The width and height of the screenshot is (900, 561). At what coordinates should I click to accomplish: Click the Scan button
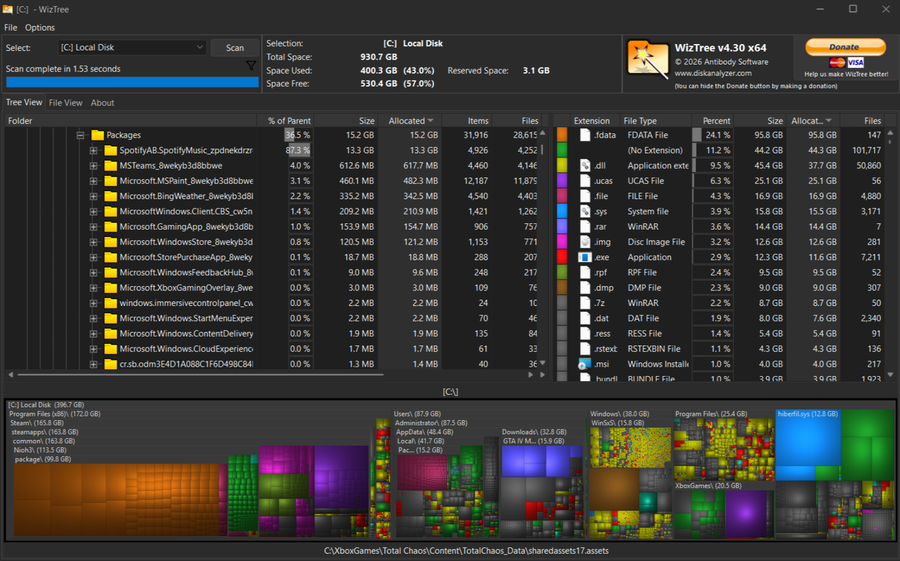235,48
